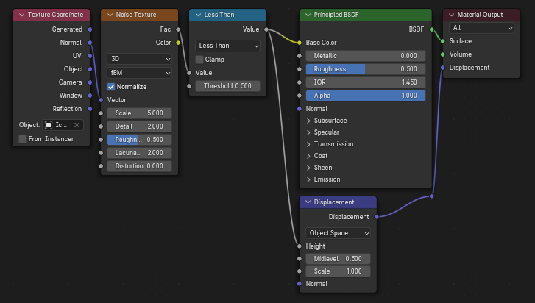Viewport: 535px width, 303px height.
Task: Disable the Normalize checkbox
Action: click(x=111, y=87)
